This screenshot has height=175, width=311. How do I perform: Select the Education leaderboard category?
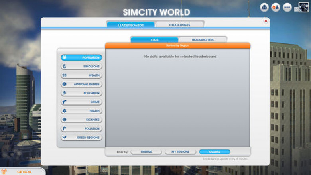81,93
